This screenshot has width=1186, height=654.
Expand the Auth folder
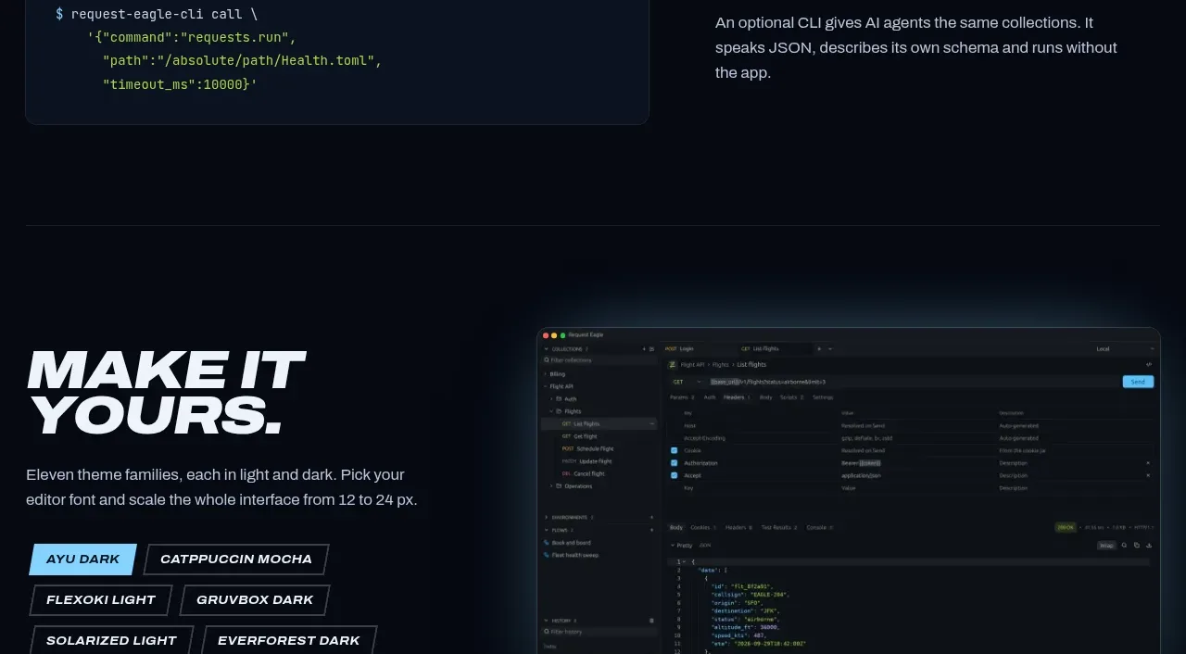point(551,399)
